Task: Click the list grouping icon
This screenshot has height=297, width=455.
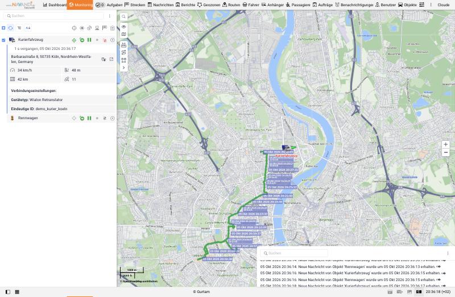Action: [19, 28]
